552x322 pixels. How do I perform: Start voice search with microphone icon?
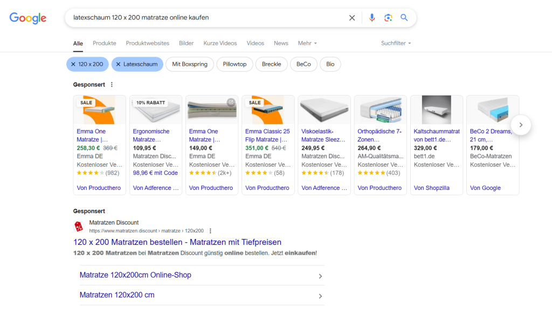pos(371,18)
